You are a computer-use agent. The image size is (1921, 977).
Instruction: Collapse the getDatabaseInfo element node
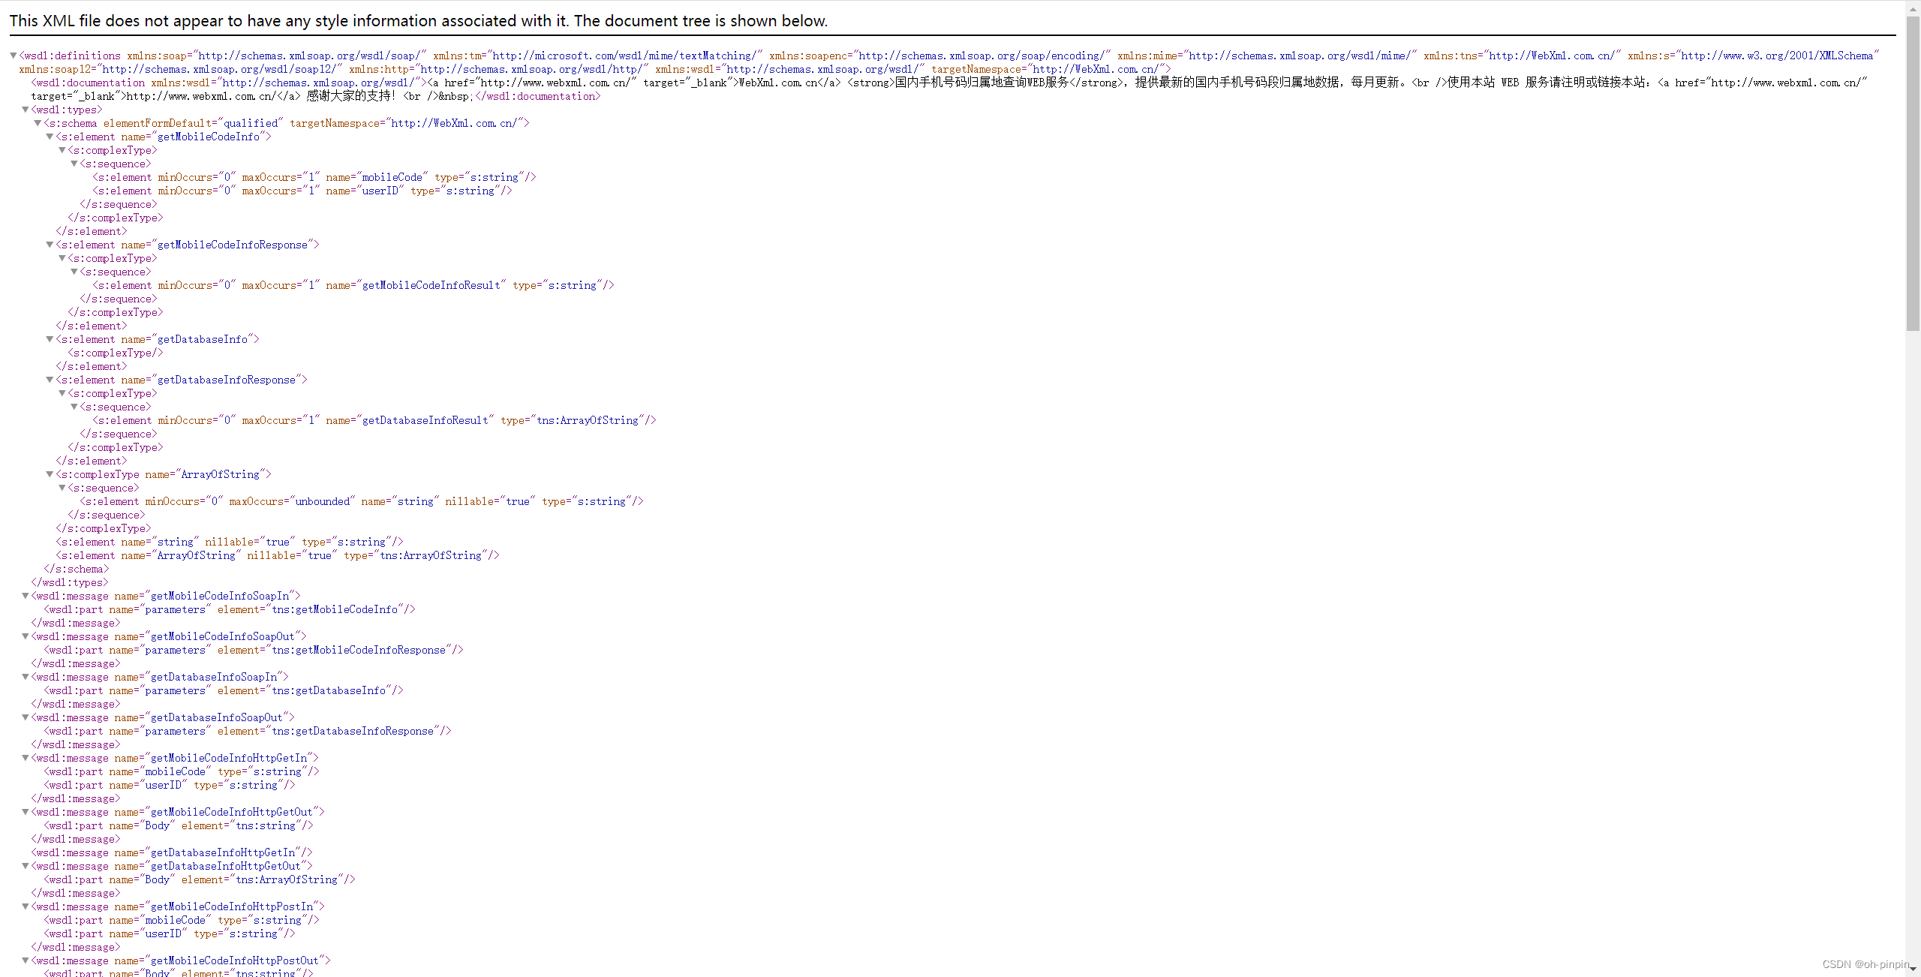point(49,339)
